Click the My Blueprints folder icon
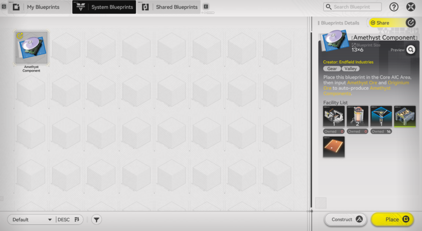Screen dimensions: 422x231 (16, 7)
